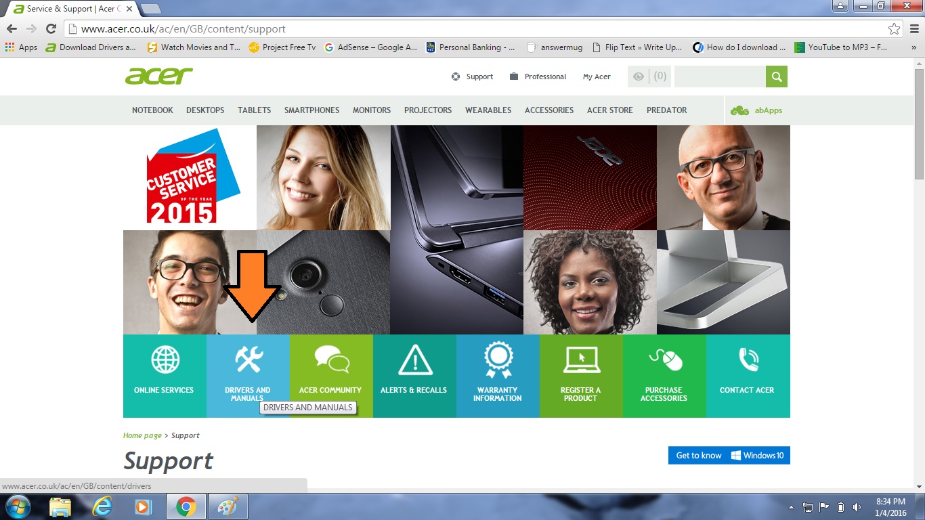Open Project Free Tv bookmark

282,47
